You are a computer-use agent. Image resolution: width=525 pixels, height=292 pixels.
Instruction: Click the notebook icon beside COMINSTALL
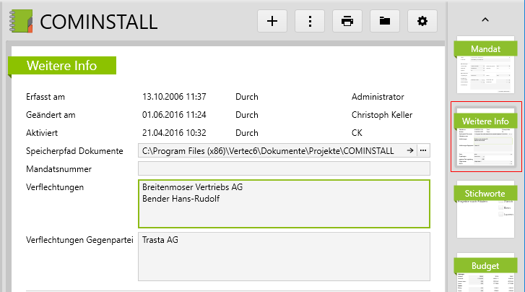22,21
